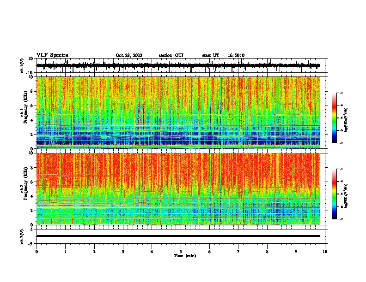Click the "4" kHz tick on ch.1 frequency axis
Screen dimensions: 366x282
click(x=32, y=120)
